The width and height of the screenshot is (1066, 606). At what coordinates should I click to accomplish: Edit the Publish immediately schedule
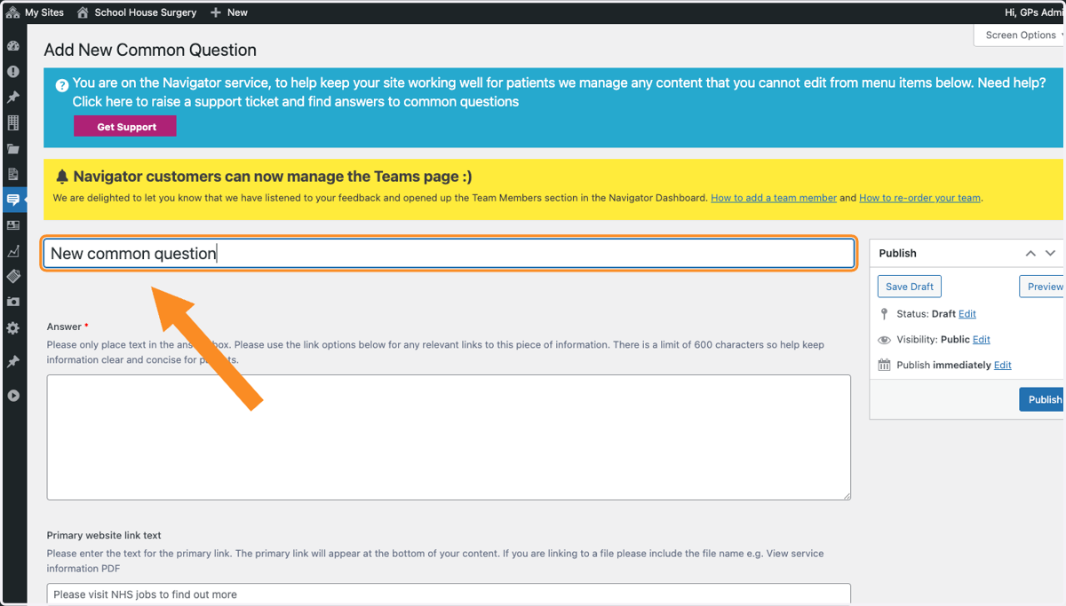(x=1003, y=366)
